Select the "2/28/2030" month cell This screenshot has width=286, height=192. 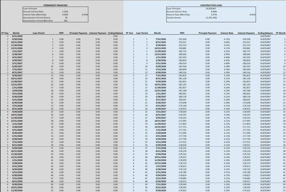[x=17, y=163]
